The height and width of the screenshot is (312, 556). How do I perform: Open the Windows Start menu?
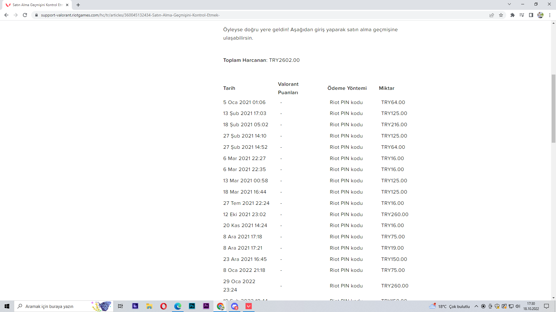(7, 306)
